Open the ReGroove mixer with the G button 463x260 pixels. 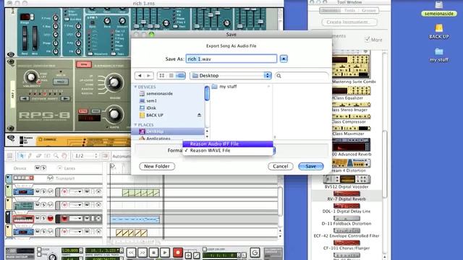click(255, 253)
